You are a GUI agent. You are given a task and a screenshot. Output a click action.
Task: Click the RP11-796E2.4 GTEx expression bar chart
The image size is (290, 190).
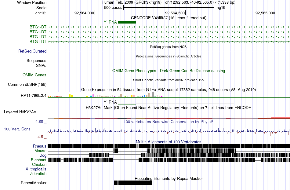[x=105, y=95]
